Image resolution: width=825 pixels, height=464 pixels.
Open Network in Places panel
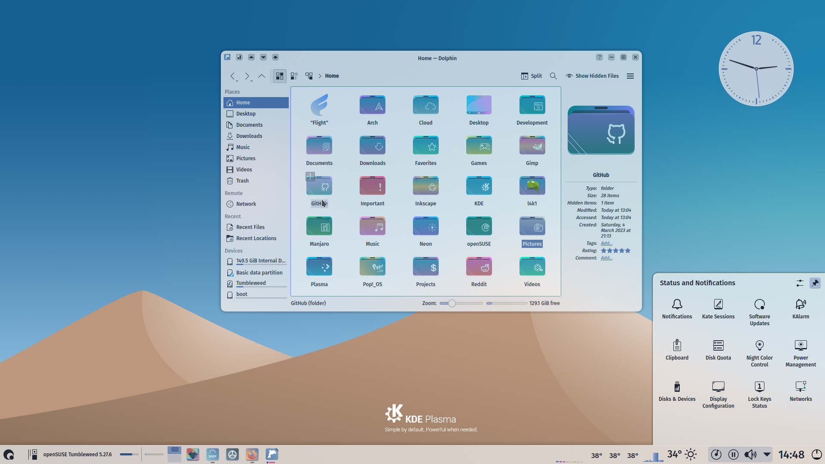point(256,204)
